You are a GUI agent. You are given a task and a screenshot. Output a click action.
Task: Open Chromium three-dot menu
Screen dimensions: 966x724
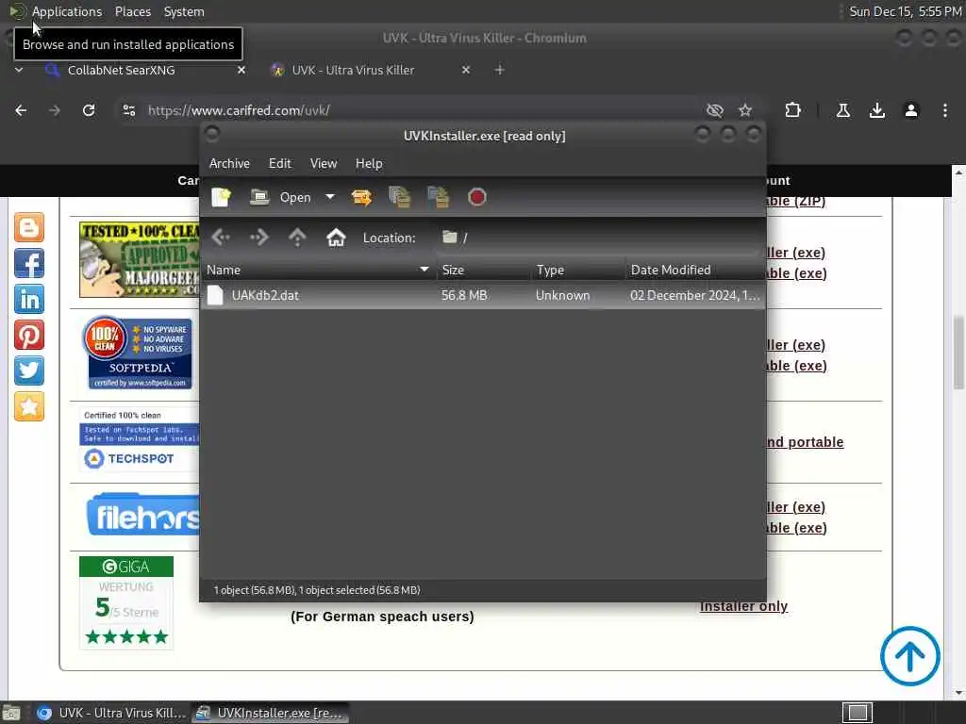[x=945, y=110]
